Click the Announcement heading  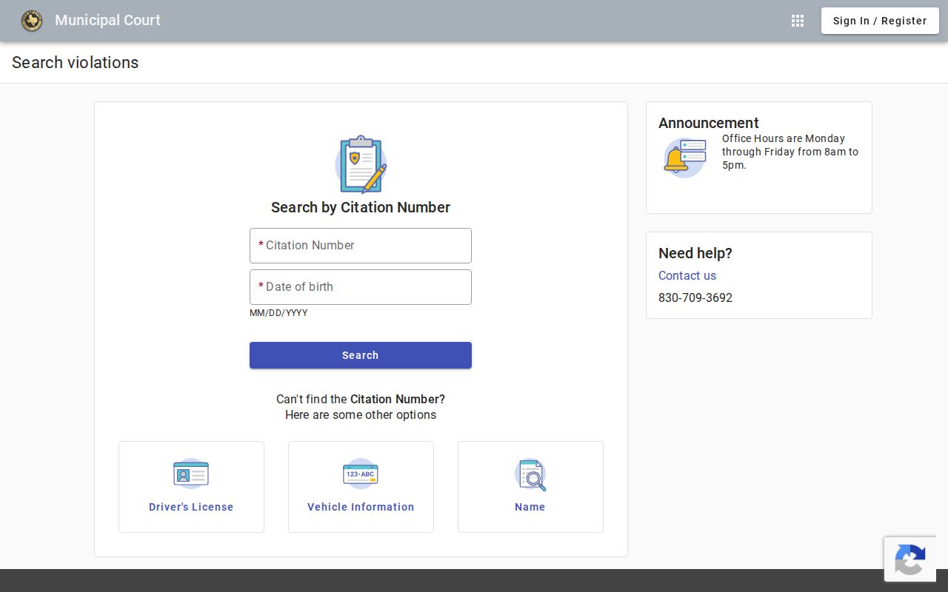(709, 123)
